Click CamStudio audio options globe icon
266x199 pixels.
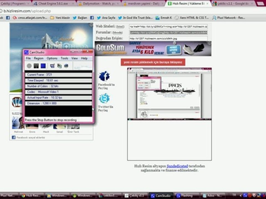click(x=66, y=66)
